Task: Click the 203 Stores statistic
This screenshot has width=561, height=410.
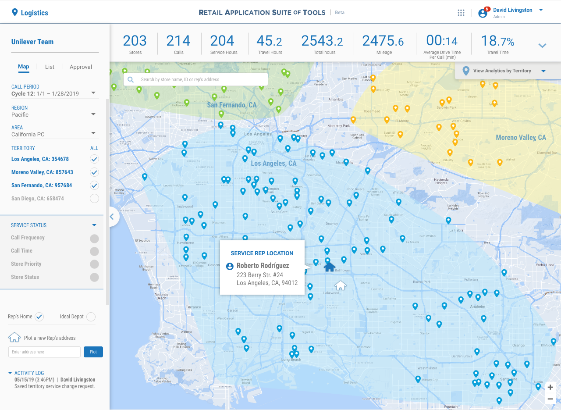Action: click(135, 44)
